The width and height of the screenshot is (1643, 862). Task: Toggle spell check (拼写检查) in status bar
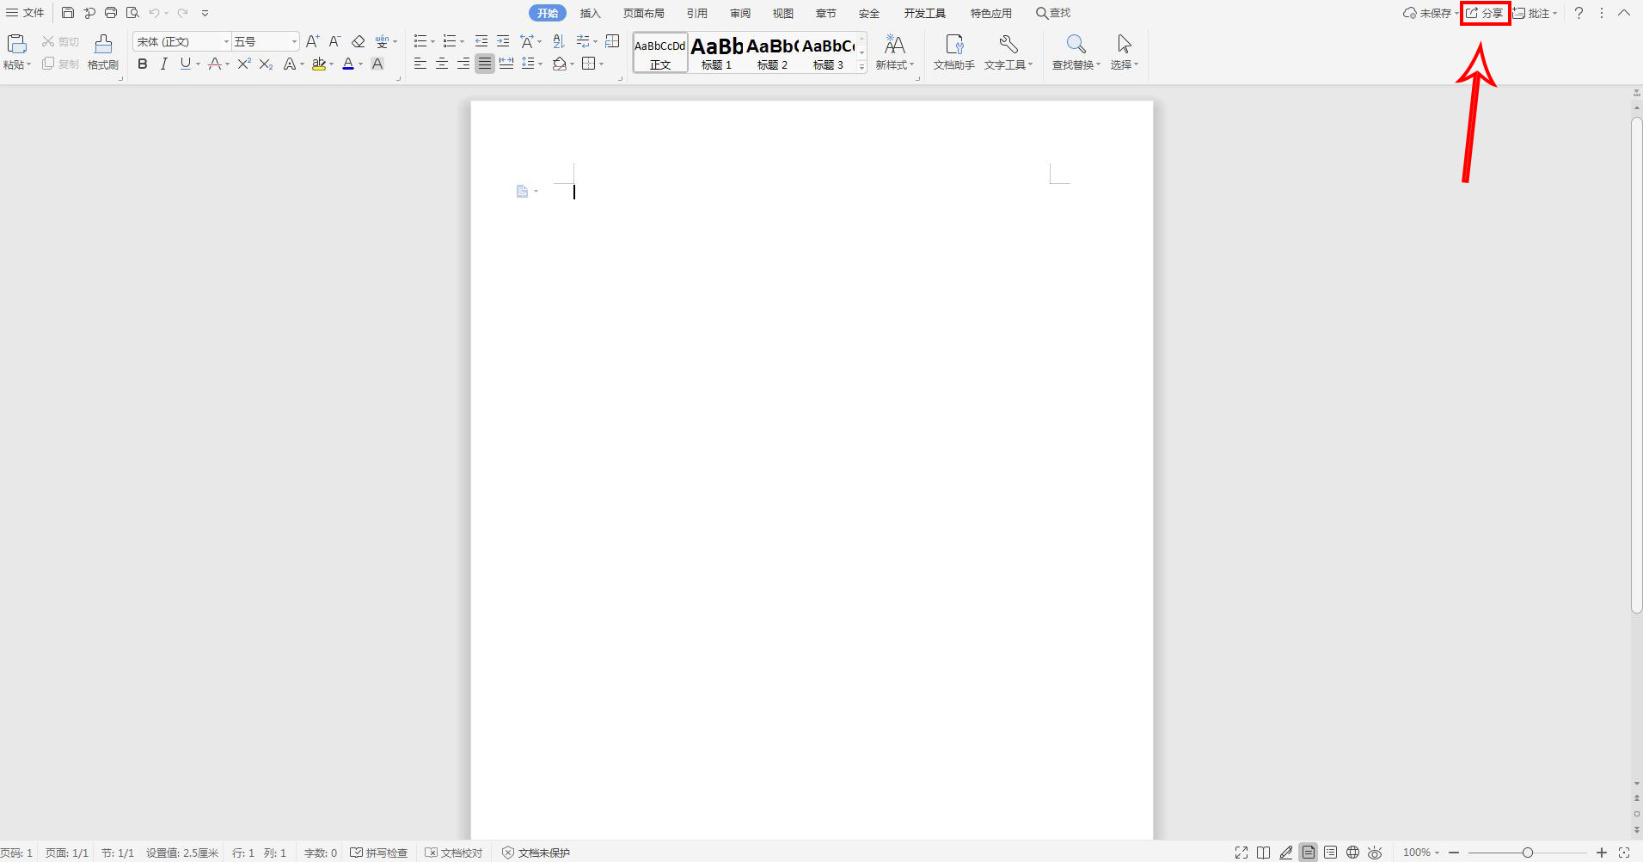pos(378,853)
